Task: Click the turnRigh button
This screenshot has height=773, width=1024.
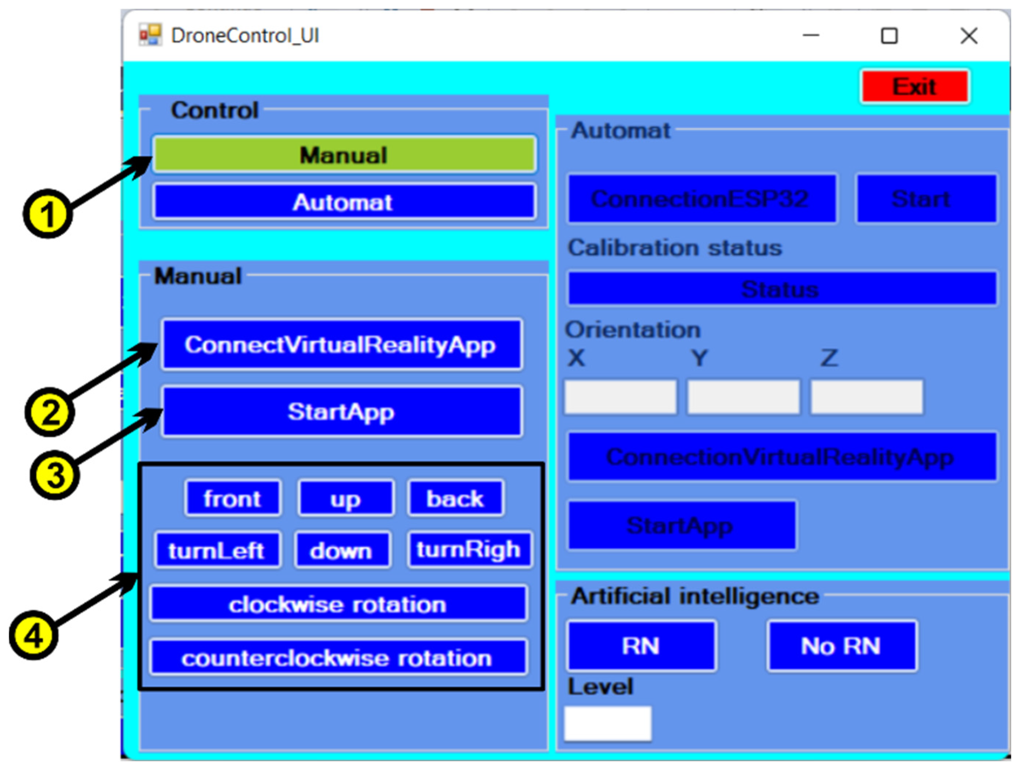Action: [x=469, y=550]
